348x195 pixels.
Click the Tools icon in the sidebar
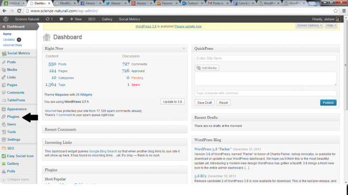(x=4, y=132)
